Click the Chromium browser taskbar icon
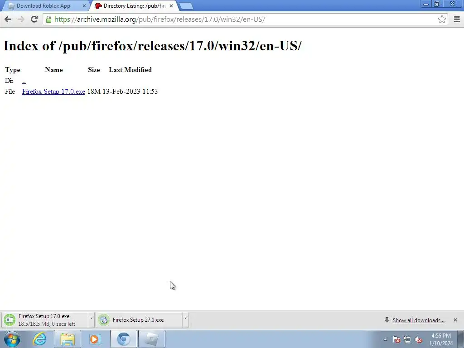The height and width of the screenshot is (348, 464). [x=123, y=339]
